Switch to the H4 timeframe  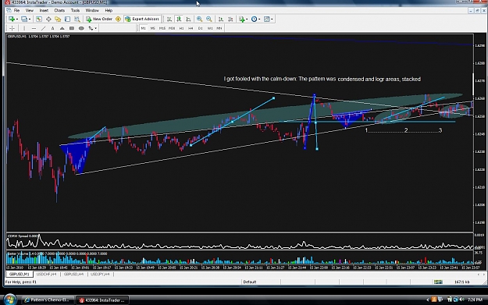191,28
